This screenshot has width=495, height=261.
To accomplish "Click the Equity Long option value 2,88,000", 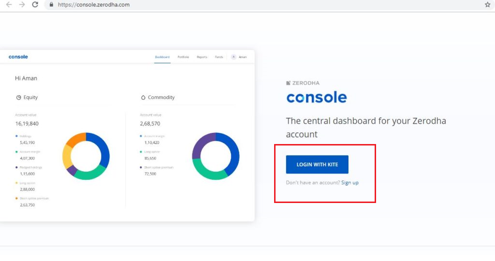I will point(28,189).
